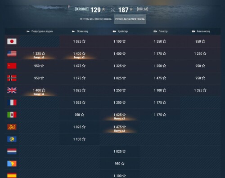The image size is (225, 178).
Task: Click the French flag icon
Action: click(x=12, y=102)
